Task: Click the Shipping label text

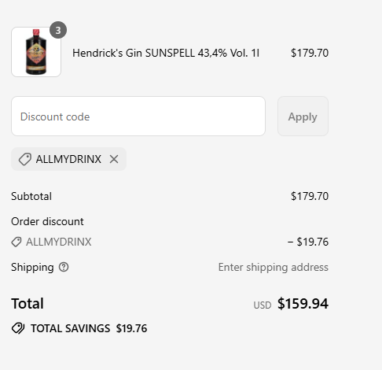Action: [32, 268]
